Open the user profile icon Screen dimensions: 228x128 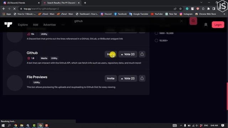pyautogui.click(x=206, y=25)
